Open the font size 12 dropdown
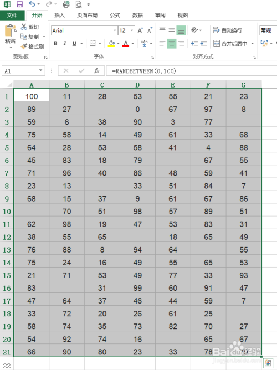 point(132,30)
